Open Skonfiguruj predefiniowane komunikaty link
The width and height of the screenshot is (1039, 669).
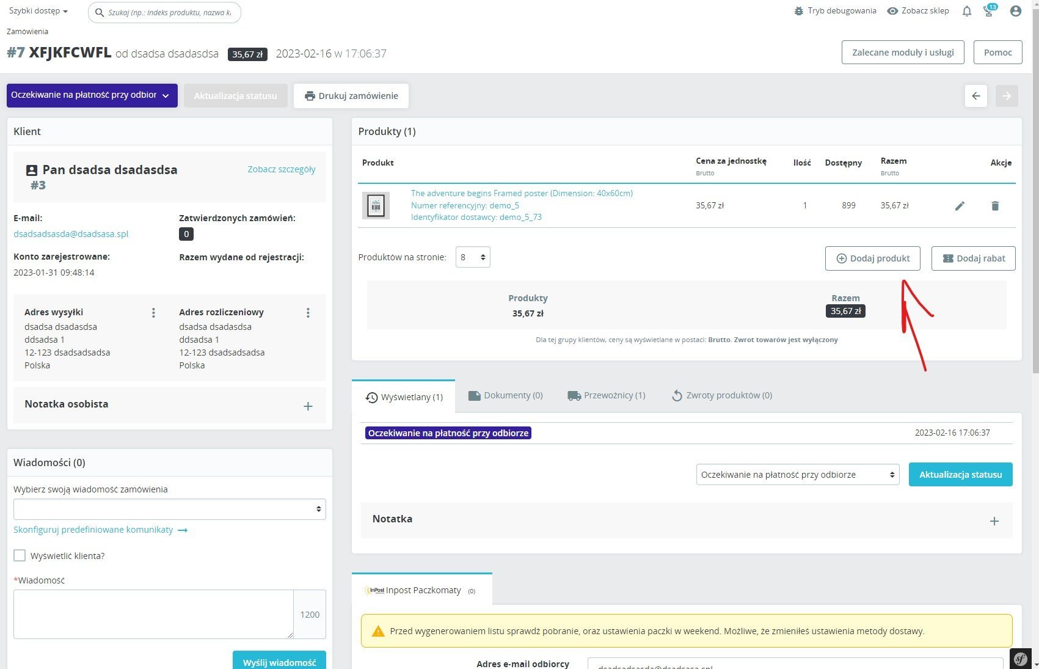100,530
